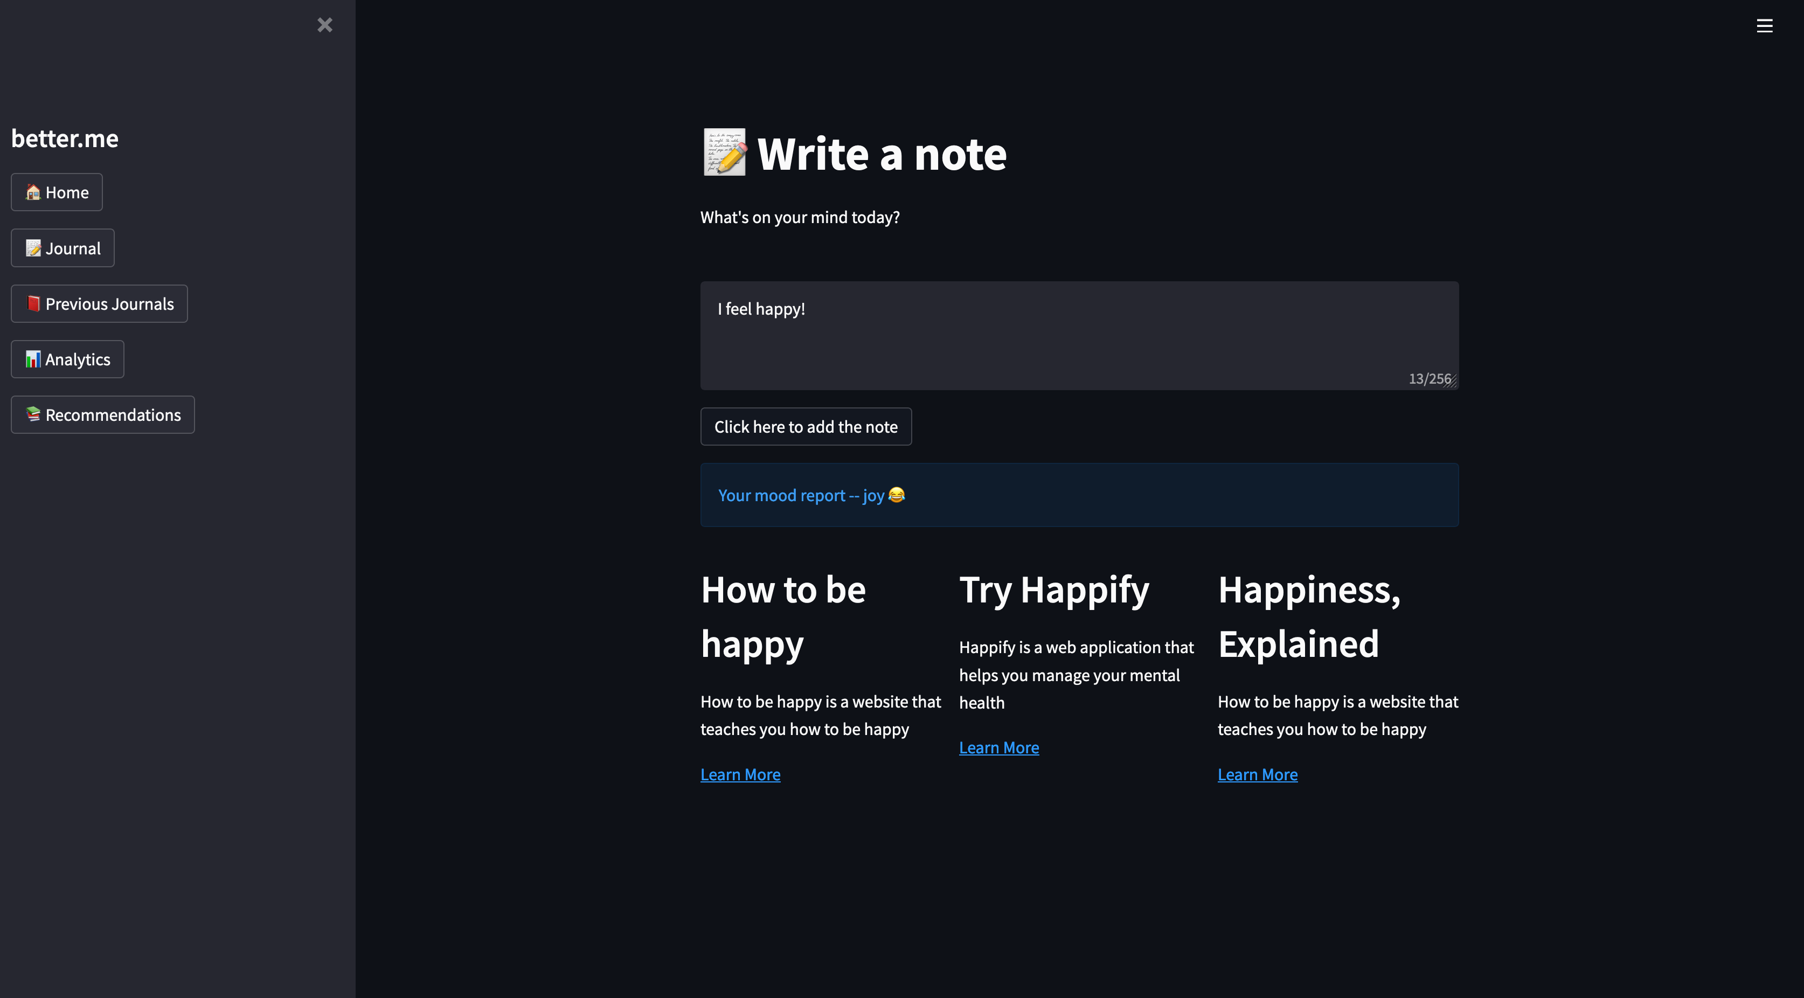Close the sidebar with the X icon

pyautogui.click(x=324, y=25)
